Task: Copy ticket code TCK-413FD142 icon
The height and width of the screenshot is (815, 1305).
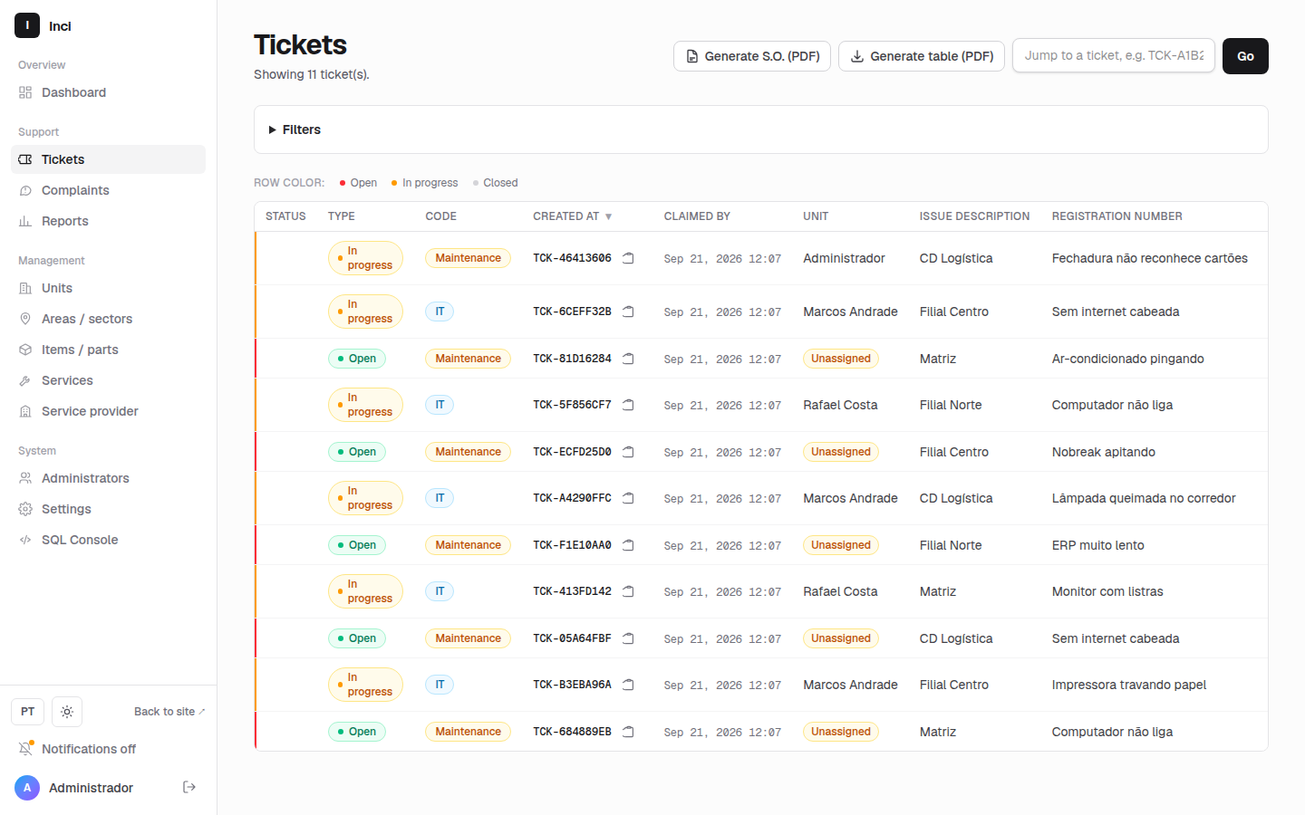Action: [x=628, y=591]
